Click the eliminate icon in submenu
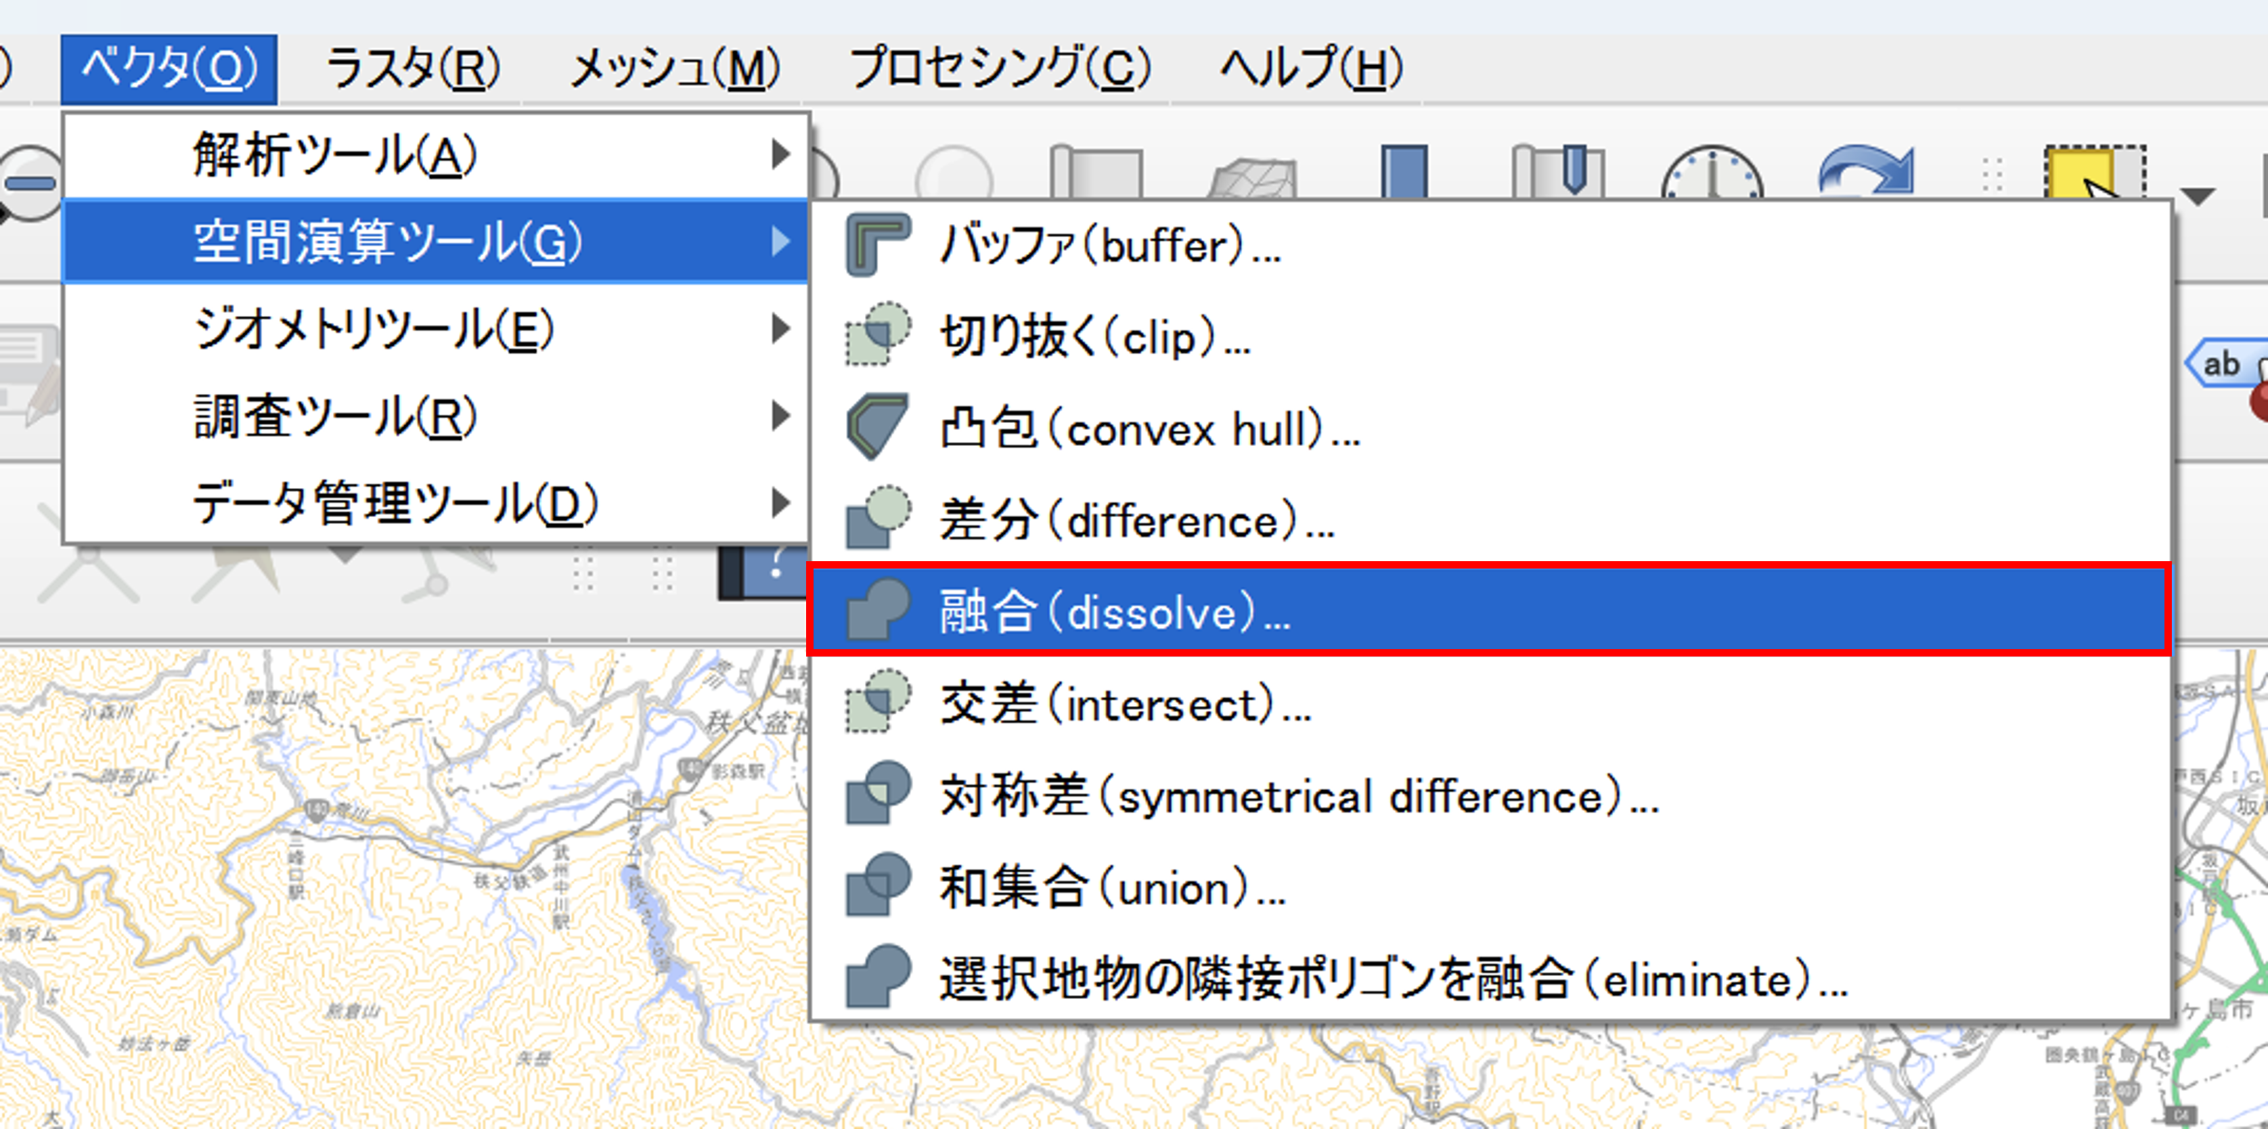The width and height of the screenshot is (2268, 1129). click(x=878, y=977)
